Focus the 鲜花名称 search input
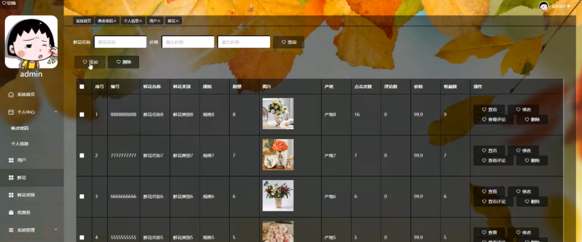Screen dimensions: 582x242 coord(120,42)
